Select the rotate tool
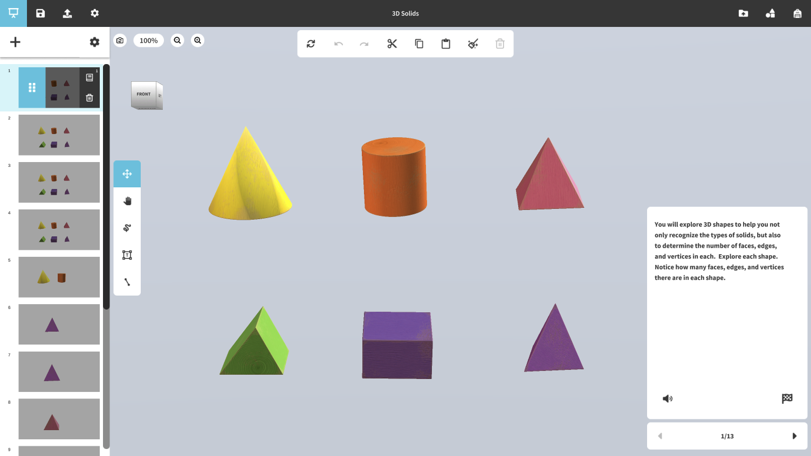The width and height of the screenshot is (811, 456). 127,228
